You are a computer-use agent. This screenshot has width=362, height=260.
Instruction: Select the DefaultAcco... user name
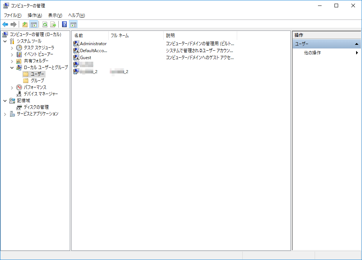[x=94, y=50]
